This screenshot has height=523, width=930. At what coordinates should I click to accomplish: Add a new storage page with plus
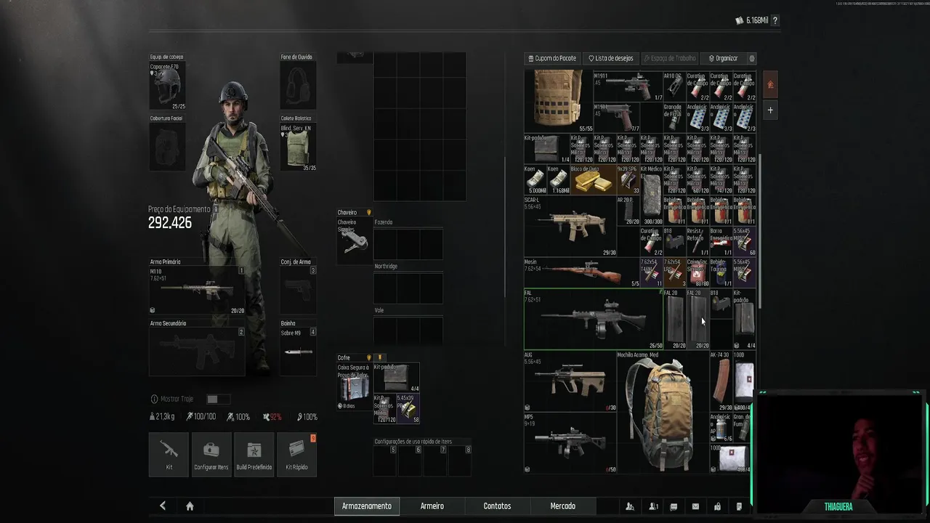pos(770,110)
